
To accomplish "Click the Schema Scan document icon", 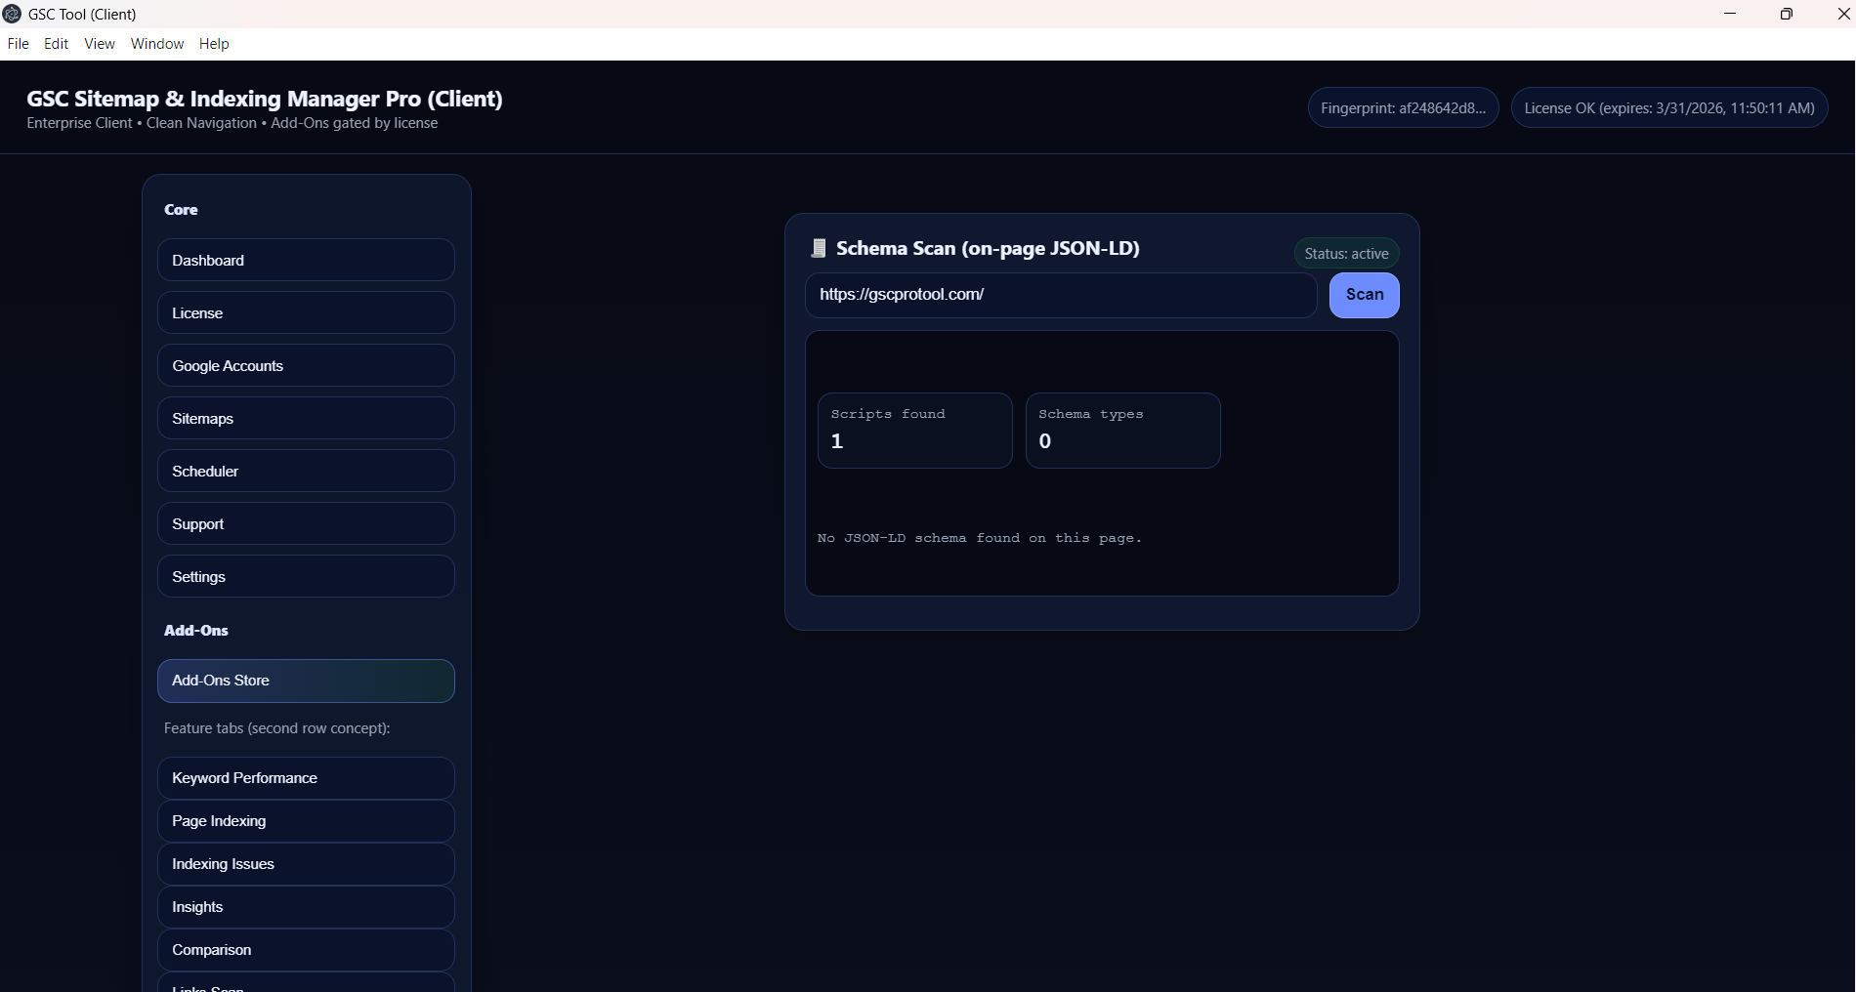I will 819,249.
